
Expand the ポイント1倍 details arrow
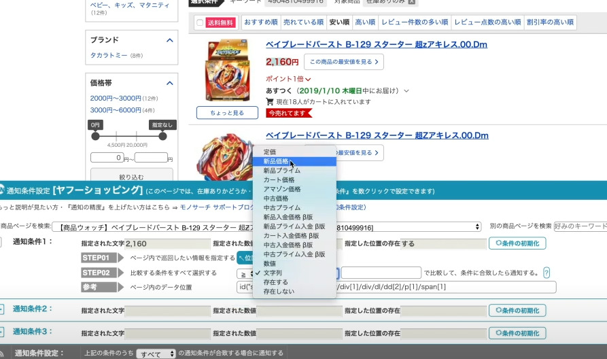(308, 80)
